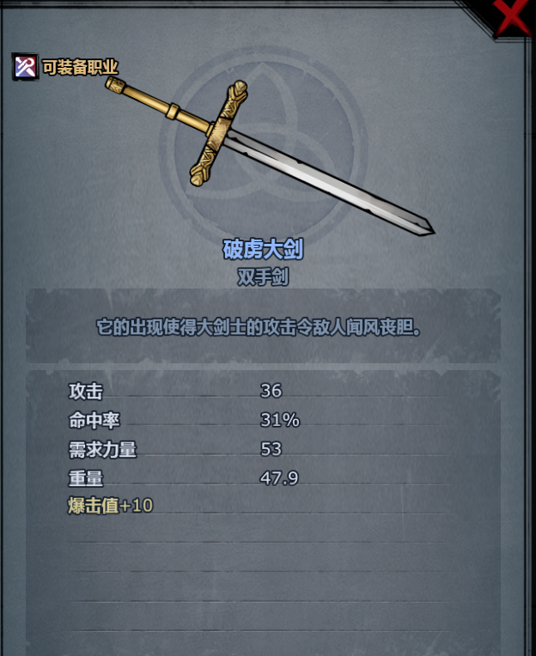Click the weapon type 双手剑

pyautogui.click(x=263, y=276)
